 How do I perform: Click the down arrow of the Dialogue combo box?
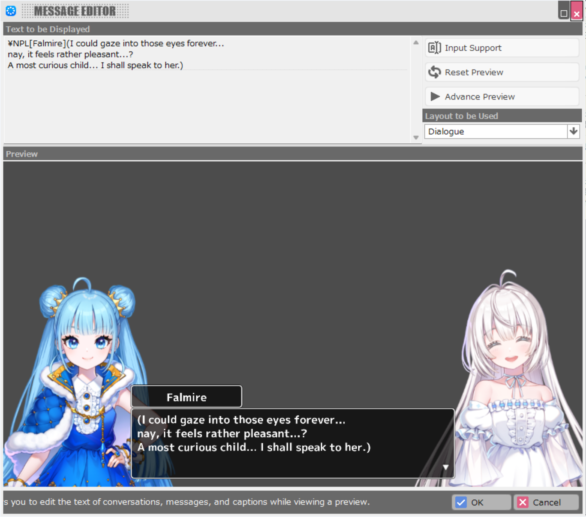tap(574, 131)
